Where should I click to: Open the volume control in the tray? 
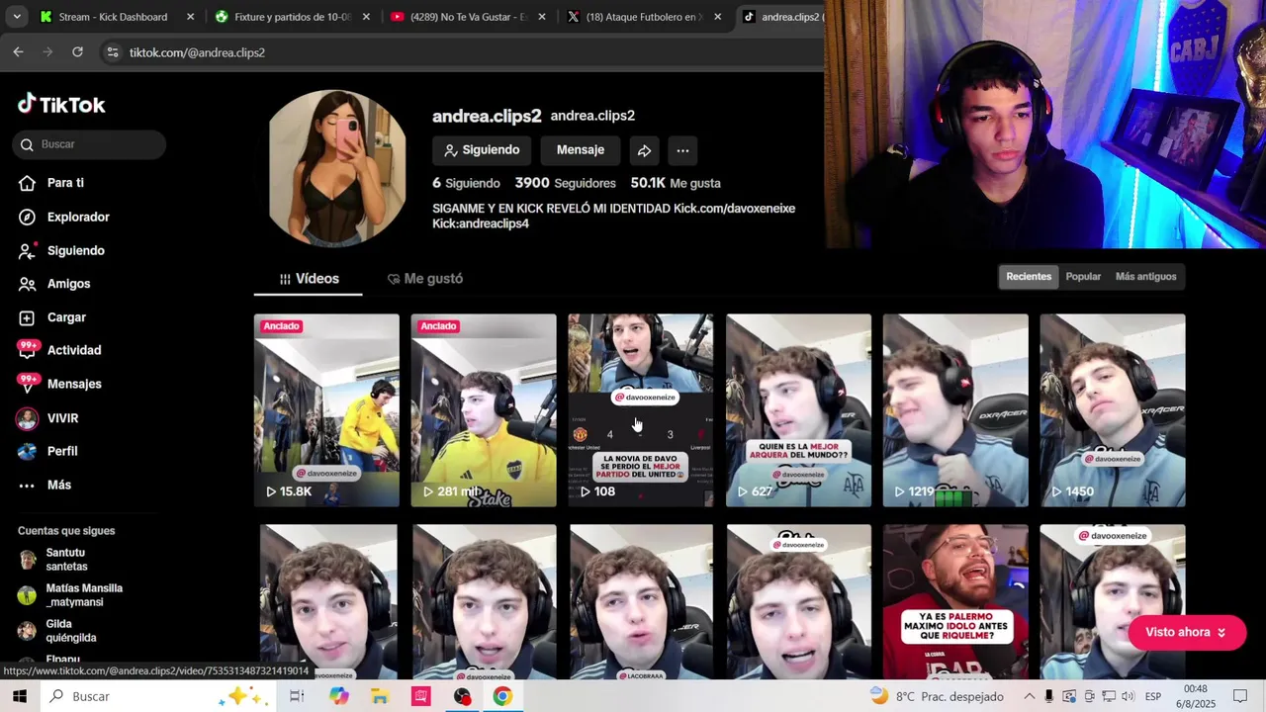(1130, 696)
